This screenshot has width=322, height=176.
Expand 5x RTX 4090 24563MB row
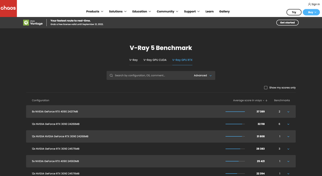[x=288, y=161]
